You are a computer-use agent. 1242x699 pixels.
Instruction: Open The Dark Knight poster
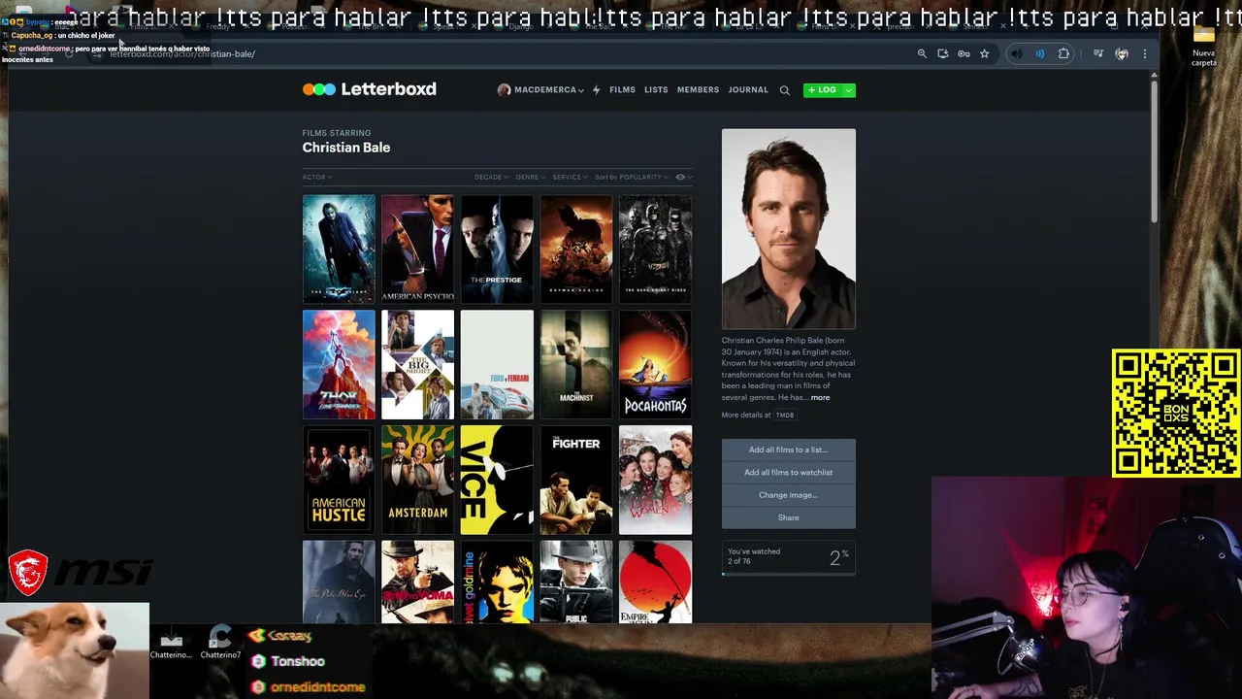(339, 250)
